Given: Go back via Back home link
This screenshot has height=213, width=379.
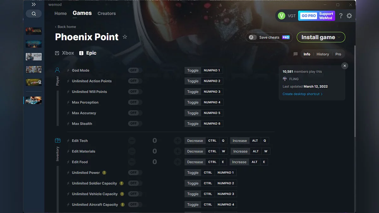Looking at the screenshot, I should click(x=65, y=27).
